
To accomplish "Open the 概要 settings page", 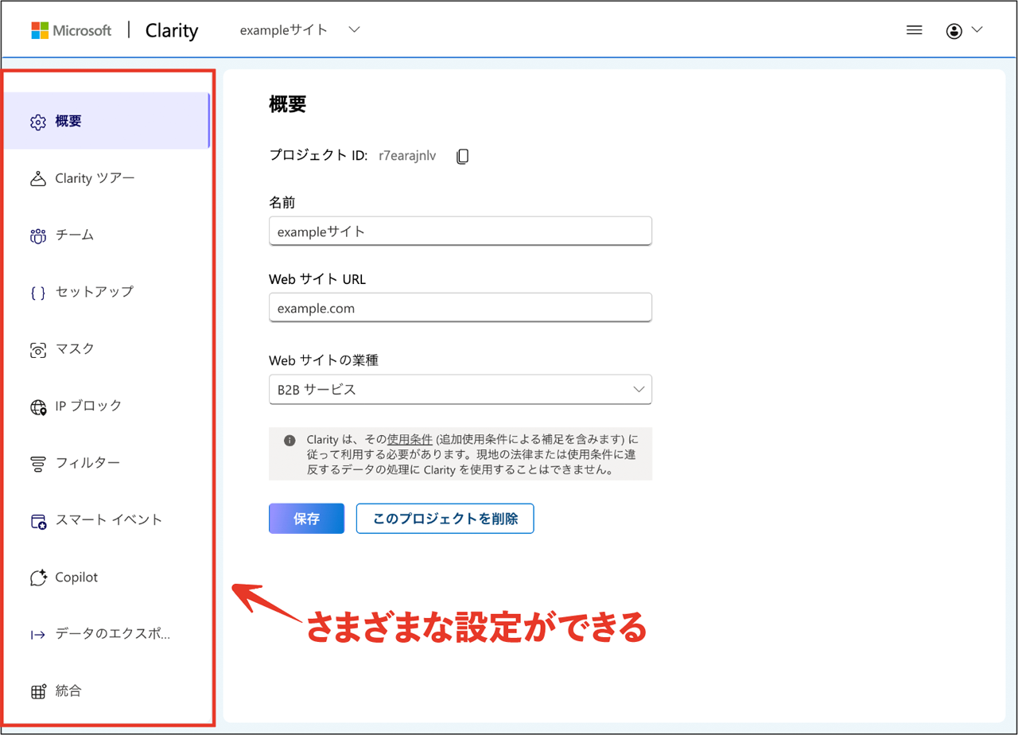I will click(107, 121).
